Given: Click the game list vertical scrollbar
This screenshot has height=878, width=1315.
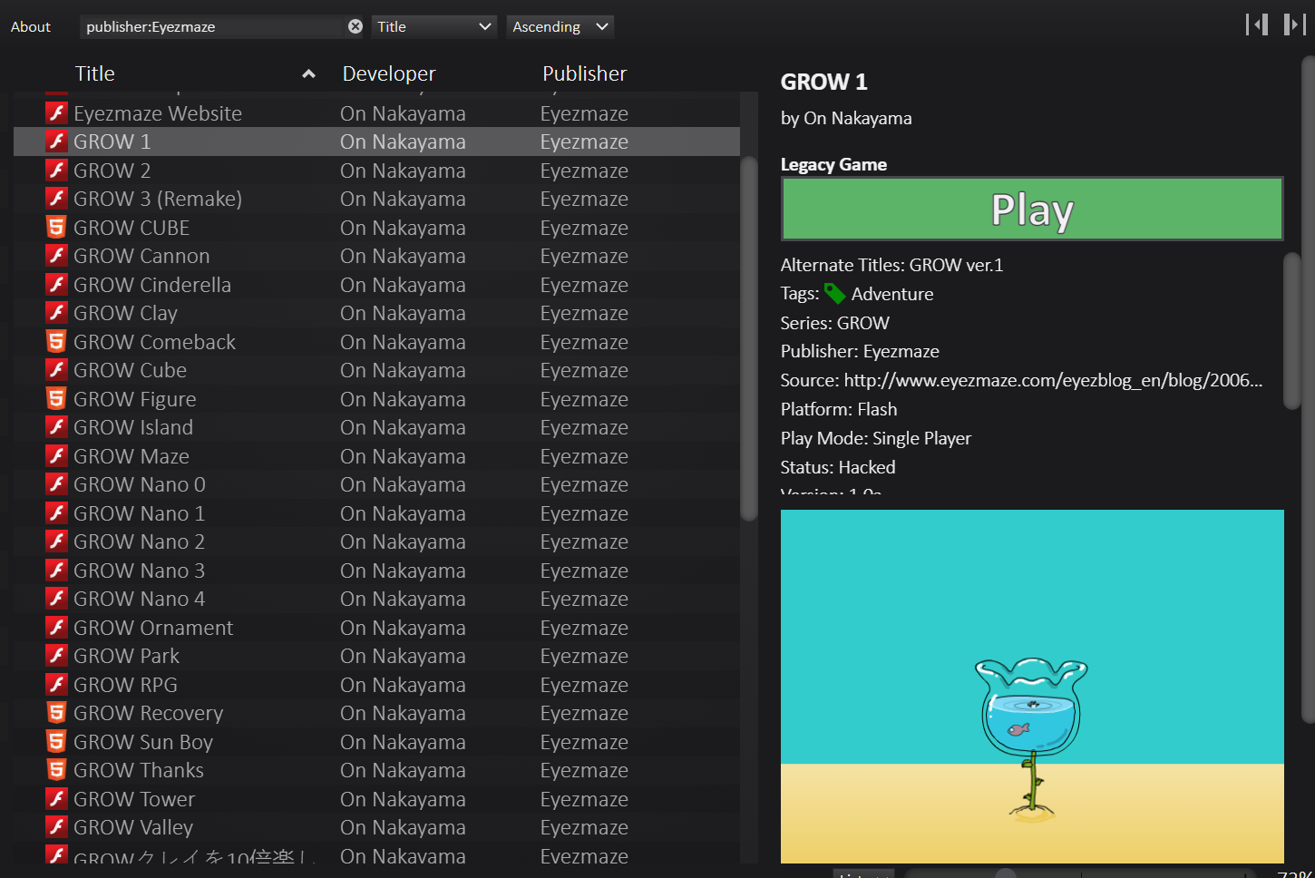Looking at the screenshot, I should pos(749,337).
